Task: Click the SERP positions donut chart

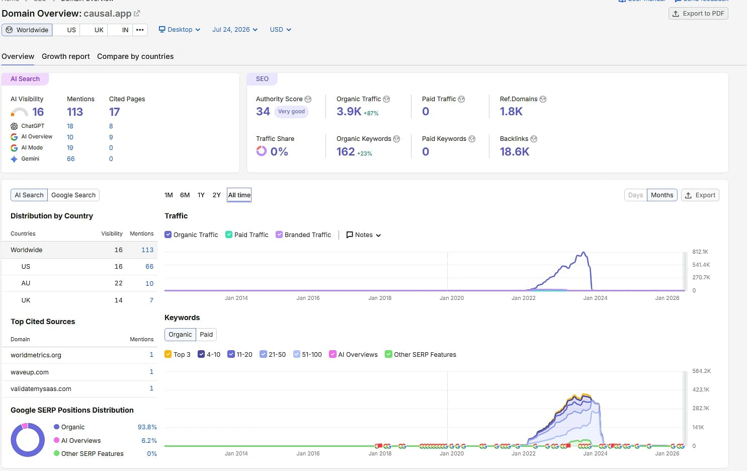Action: click(x=28, y=440)
